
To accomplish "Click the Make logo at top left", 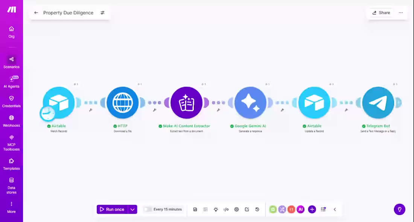I will point(11,9).
